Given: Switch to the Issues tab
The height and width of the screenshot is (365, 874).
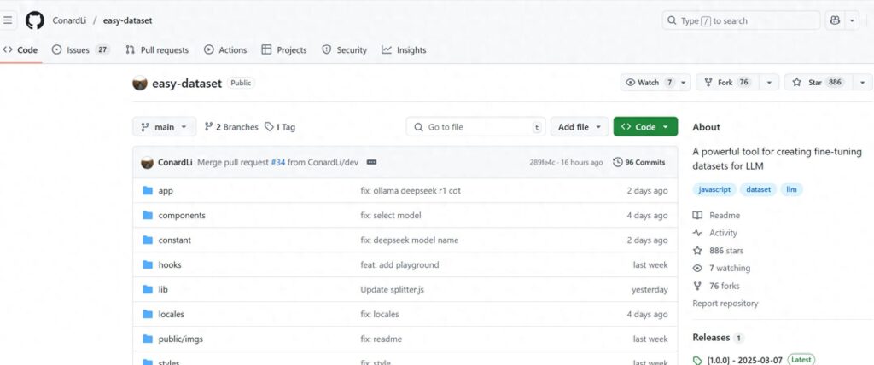Looking at the screenshot, I should pos(80,50).
